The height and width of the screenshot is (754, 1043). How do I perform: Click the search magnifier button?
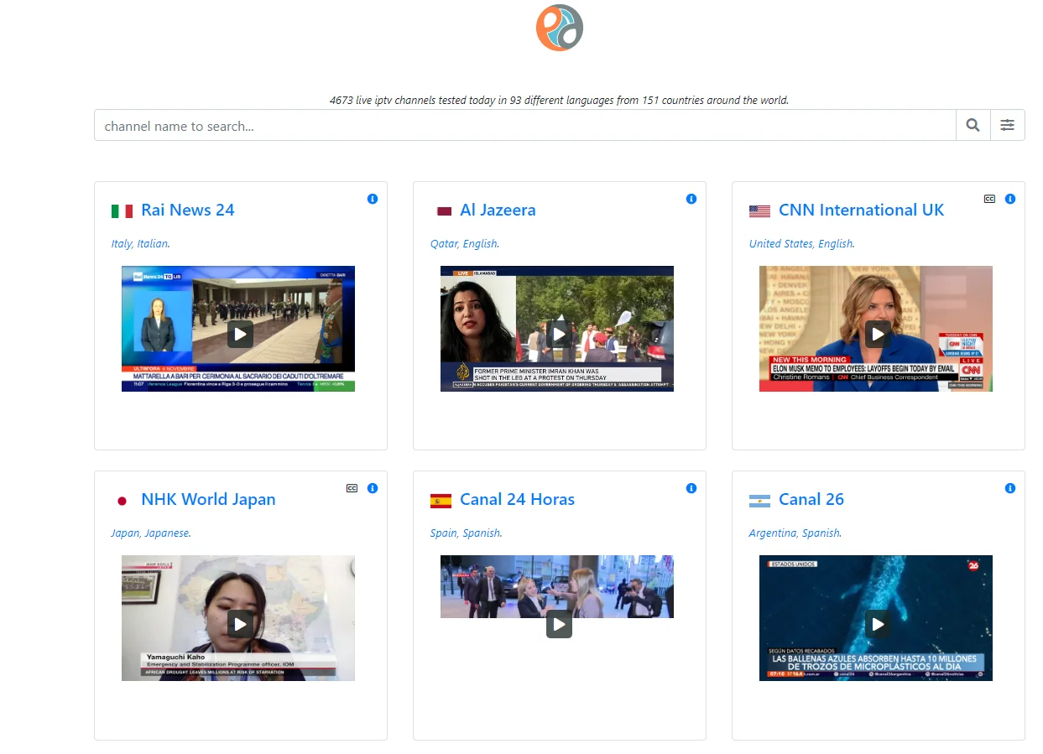click(x=973, y=125)
